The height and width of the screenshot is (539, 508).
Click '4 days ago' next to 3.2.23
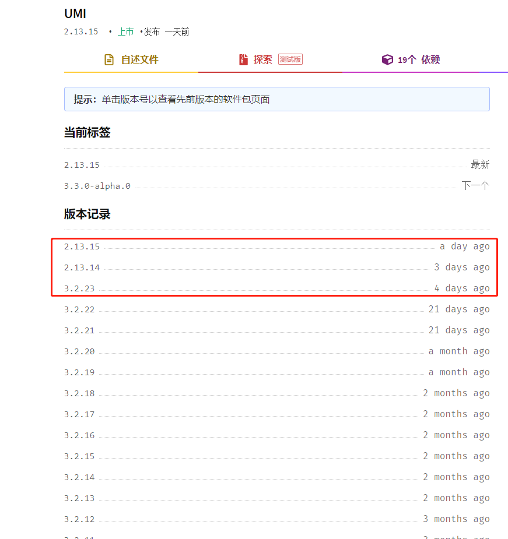[x=462, y=288]
